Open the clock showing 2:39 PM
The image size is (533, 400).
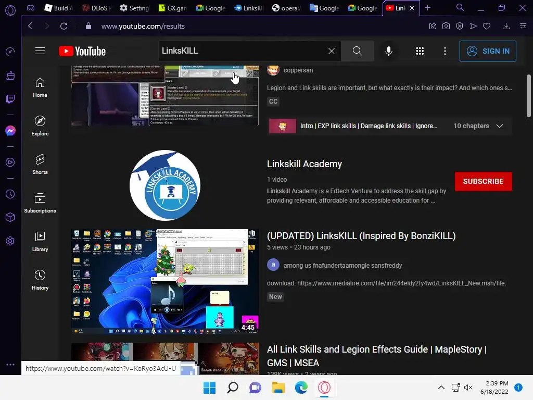click(494, 387)
